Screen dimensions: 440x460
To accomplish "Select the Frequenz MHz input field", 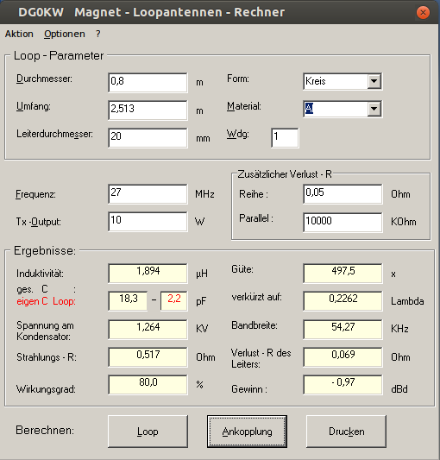I will [148, 194].
